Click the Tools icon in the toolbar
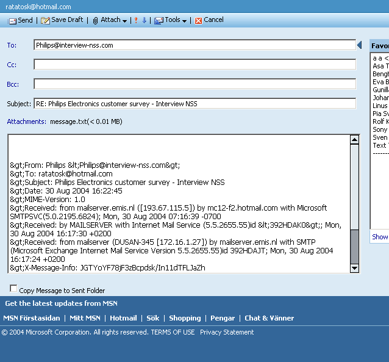The image size is (389, 362). (x=159, y=21)
